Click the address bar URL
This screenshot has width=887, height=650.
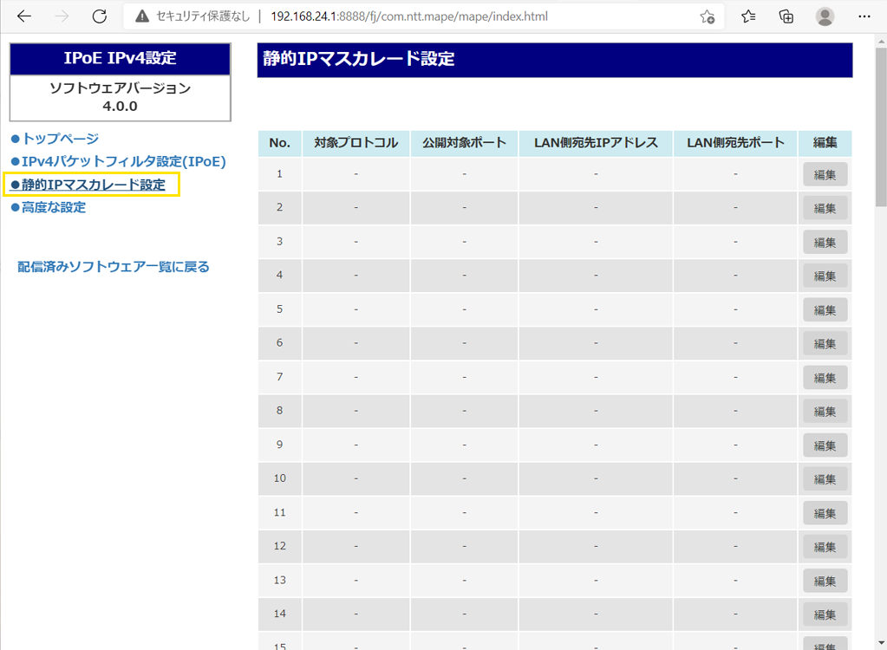[409, 16]
